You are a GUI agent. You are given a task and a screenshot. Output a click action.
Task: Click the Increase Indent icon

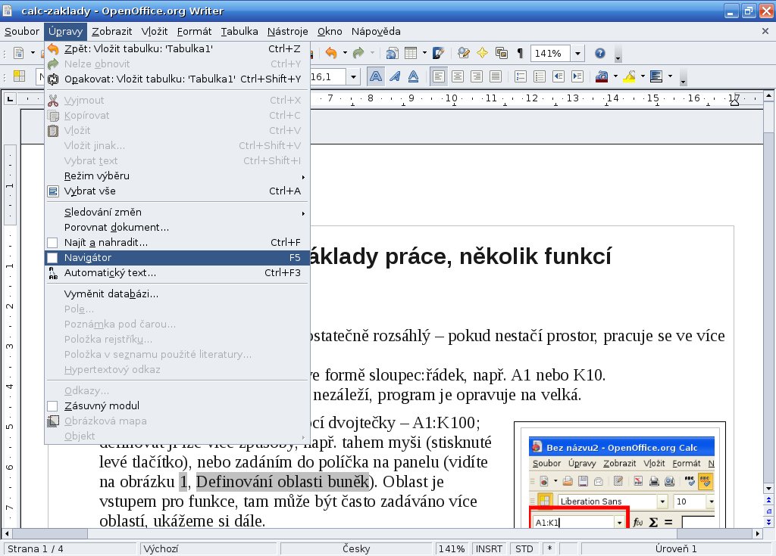coord(577,76)
